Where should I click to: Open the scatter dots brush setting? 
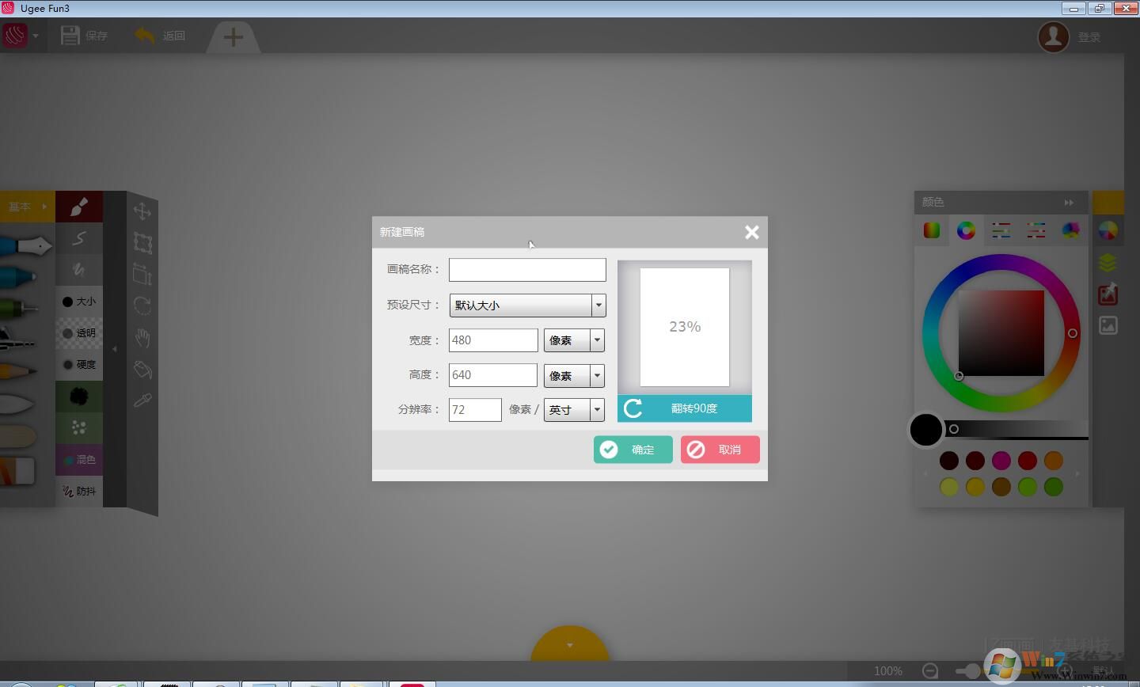pyautogui.click(x=79, y=428)
